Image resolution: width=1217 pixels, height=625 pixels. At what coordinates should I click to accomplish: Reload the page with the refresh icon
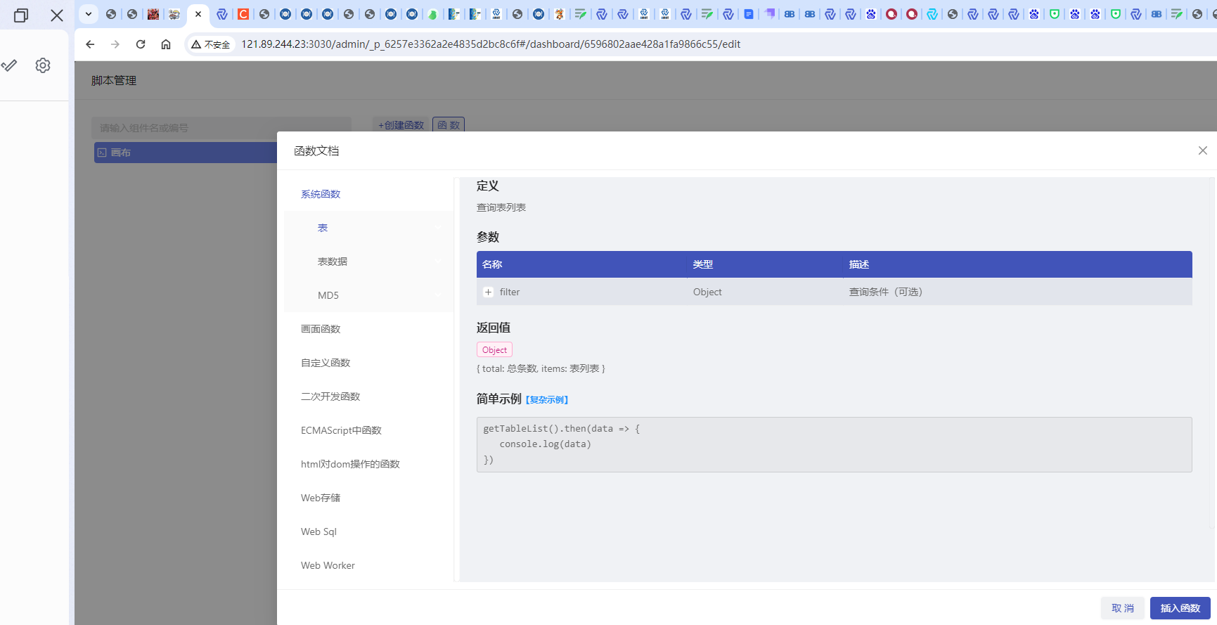[x=141, y=44]
